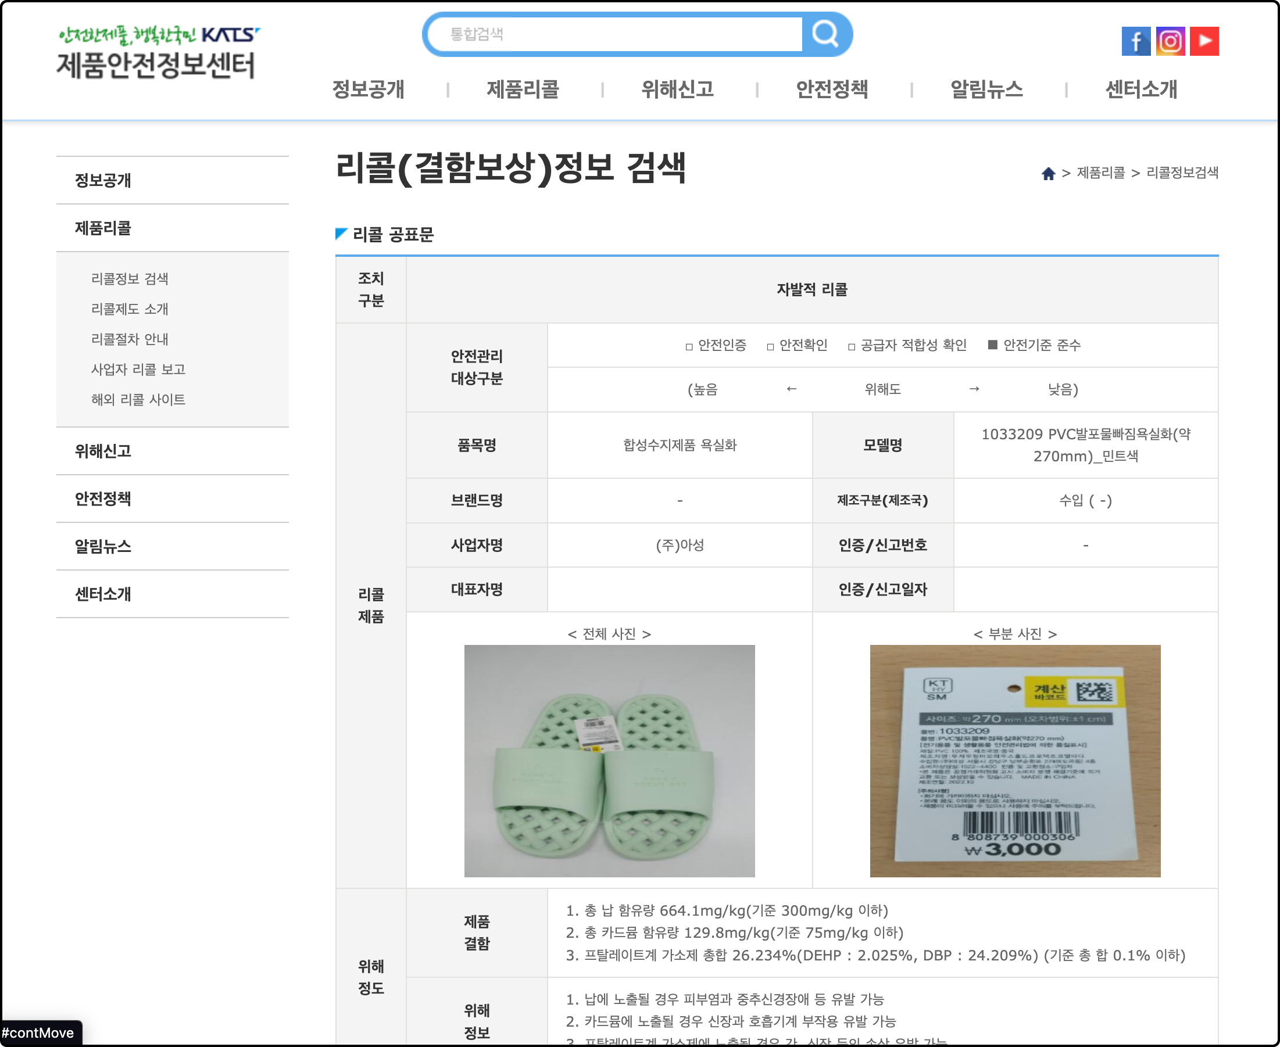Focus the 통합검색 search field
This screenshot has width=1280, height=1047.
click(x=616, y=34)
